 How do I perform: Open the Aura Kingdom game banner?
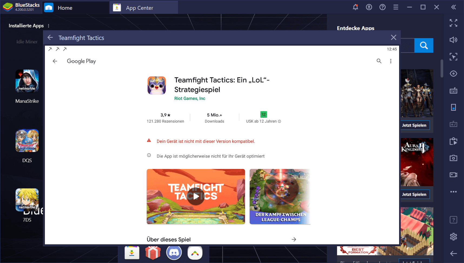tap(417, 162)
